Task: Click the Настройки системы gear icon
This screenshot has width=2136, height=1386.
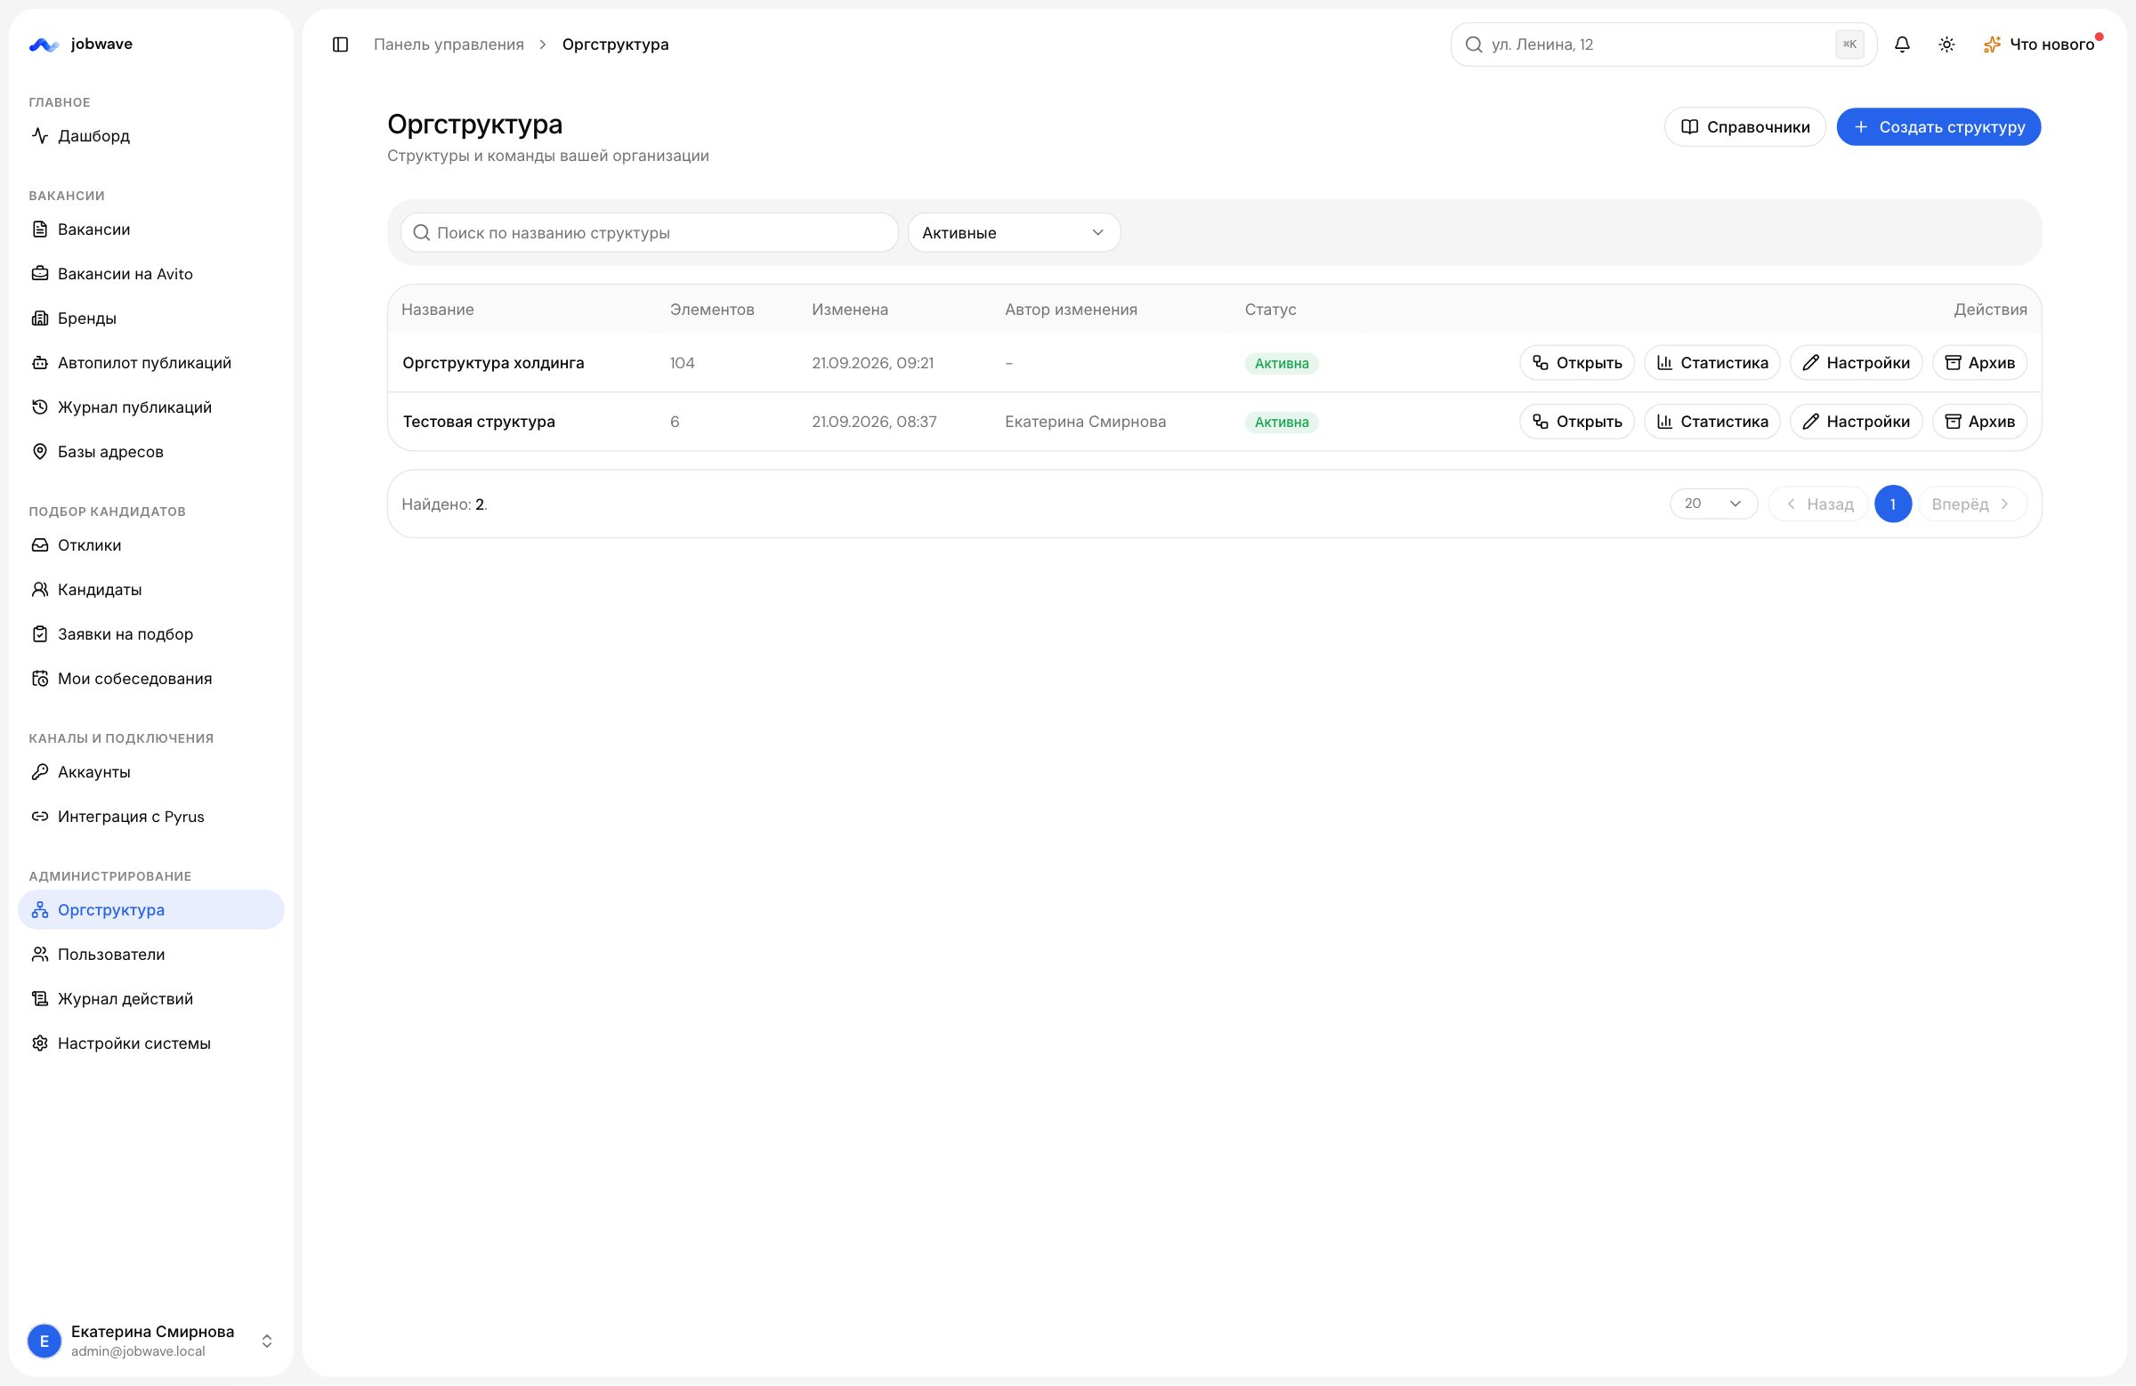Action: coord(39,1043)
